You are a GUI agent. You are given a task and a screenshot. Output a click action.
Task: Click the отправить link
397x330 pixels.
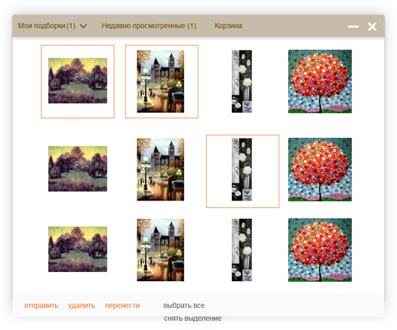click(42, 305)
